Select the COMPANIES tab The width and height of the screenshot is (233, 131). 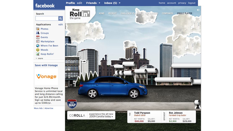click(x=168, y=13)
